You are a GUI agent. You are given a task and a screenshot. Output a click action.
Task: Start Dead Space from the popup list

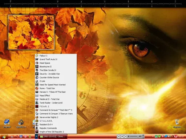(x=56, y=63)
